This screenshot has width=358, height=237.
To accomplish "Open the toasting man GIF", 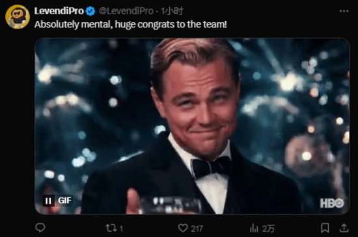I will [x=192, y=126].
